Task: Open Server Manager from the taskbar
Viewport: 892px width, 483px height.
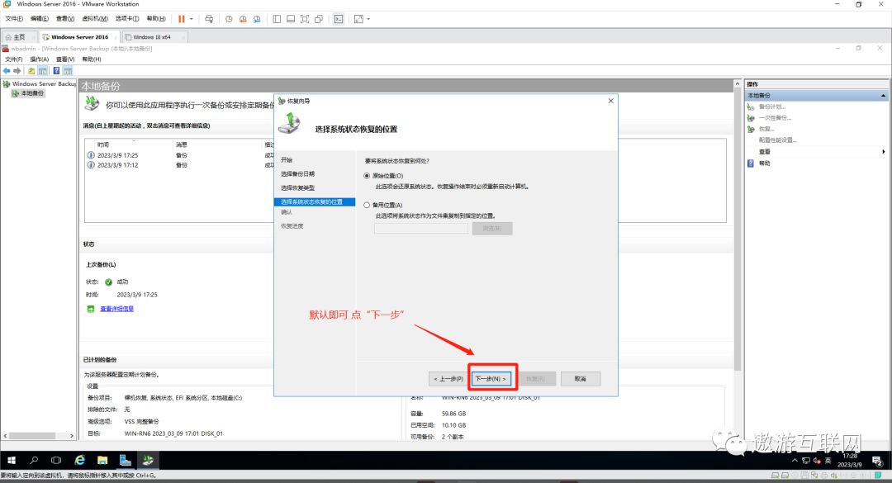Action: click(126, 460)
